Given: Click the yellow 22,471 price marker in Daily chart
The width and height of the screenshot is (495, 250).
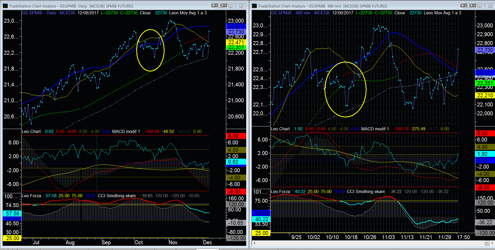Looking at the screenshot, I should point(236,42).
